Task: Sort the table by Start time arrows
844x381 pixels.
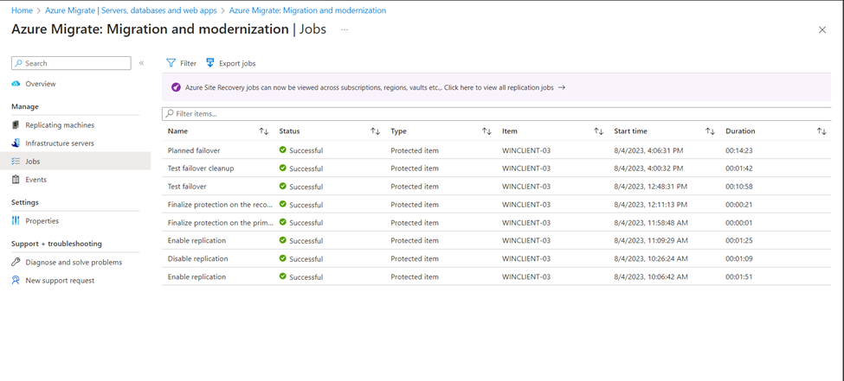Action: coord(710,131)
